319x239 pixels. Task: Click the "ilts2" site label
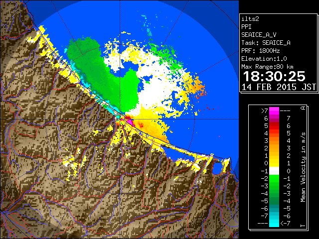(x=250, y=19)
